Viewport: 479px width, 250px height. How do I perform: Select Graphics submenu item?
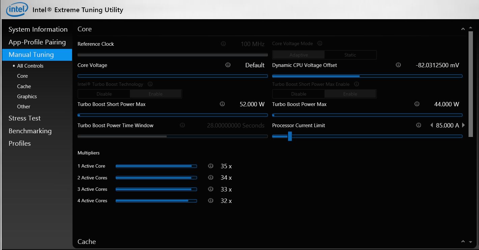pyautogui.click(x=27, y=97)
